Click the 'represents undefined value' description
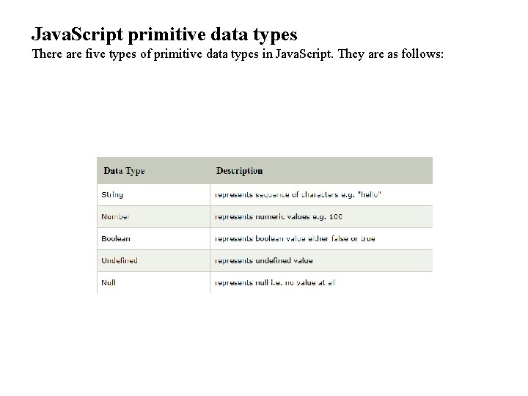 pyautogui.click(x=263, y=260)
